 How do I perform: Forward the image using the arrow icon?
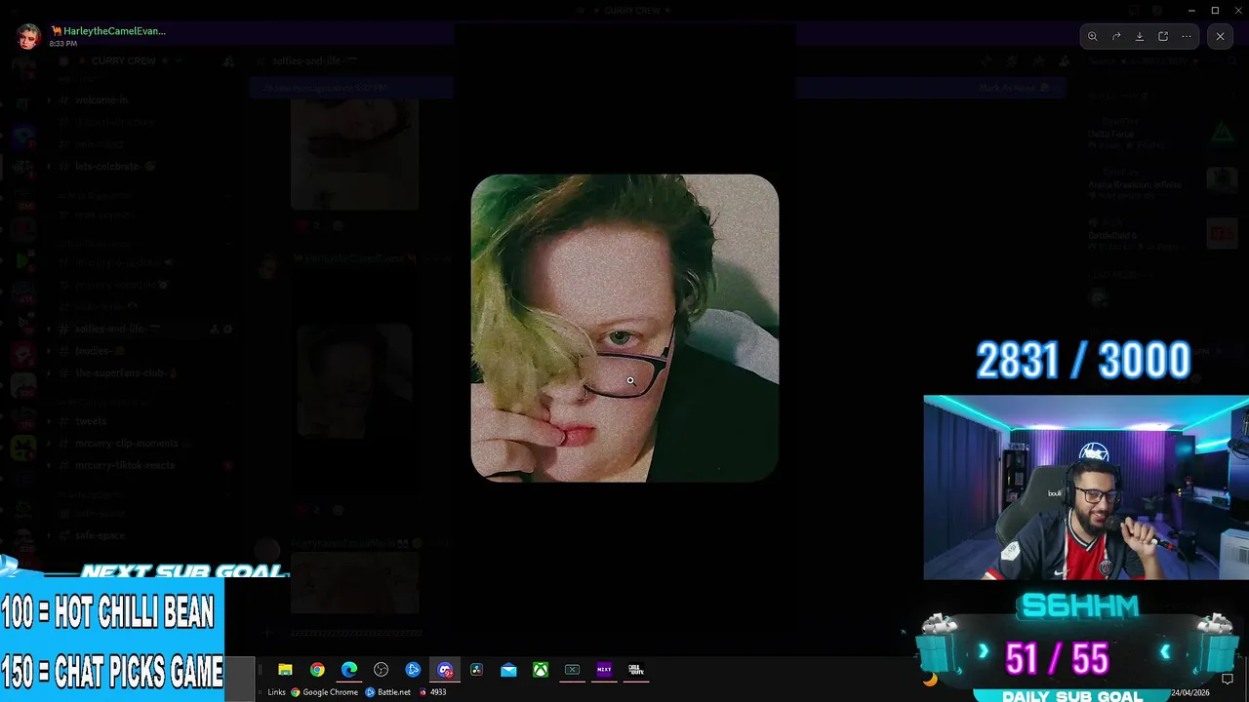[1116, 36]
